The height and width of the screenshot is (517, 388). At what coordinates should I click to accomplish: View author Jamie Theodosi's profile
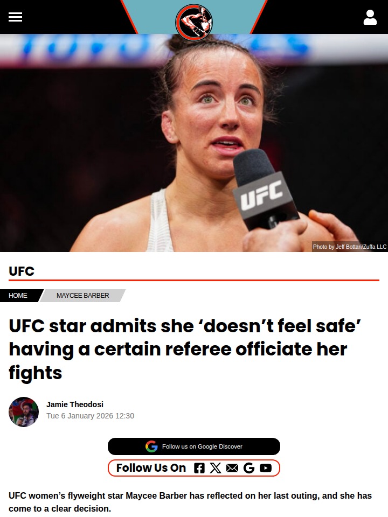[x=75, y=404]
